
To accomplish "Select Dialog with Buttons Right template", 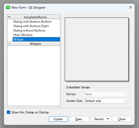I will [x=31, y=26].
